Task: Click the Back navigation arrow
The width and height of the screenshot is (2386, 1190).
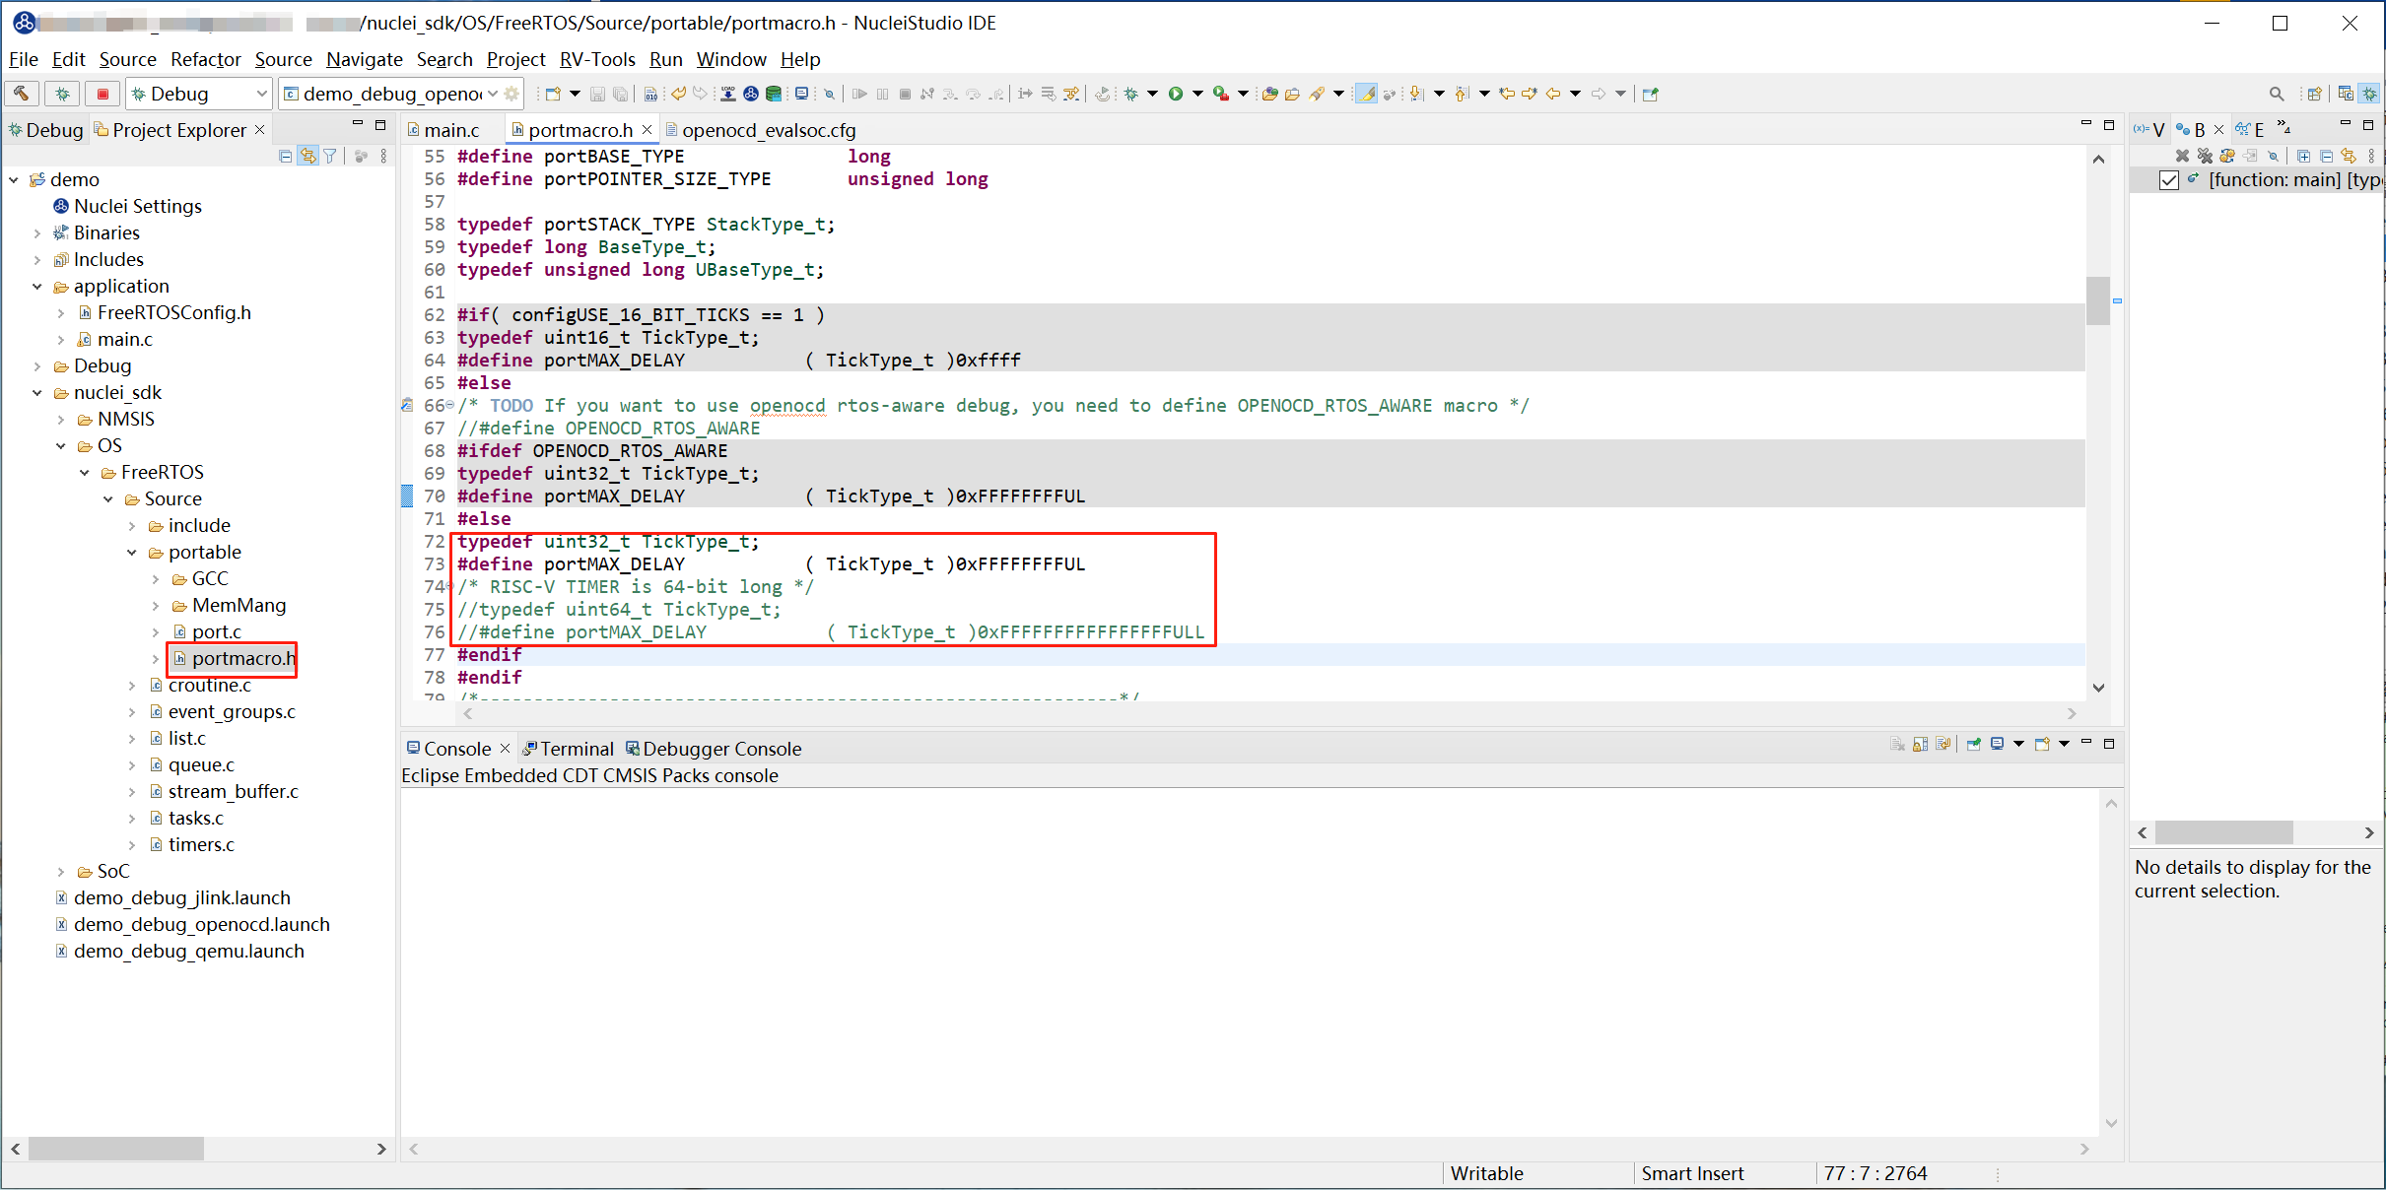Action: (1553, 94)
